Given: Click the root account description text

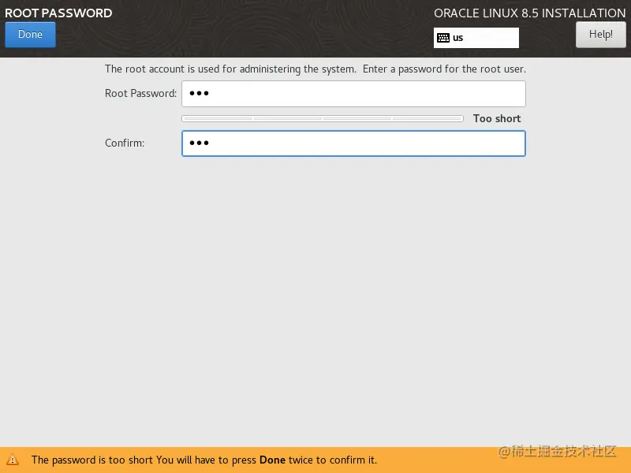Looking at the screenshot, I should click(x=315, y=69).
